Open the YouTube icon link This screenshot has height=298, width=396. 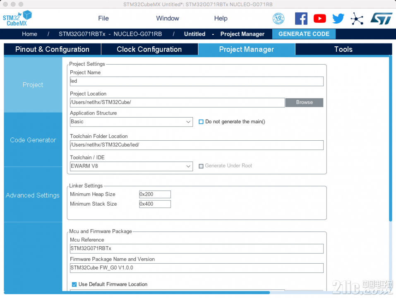pos(320,19)
